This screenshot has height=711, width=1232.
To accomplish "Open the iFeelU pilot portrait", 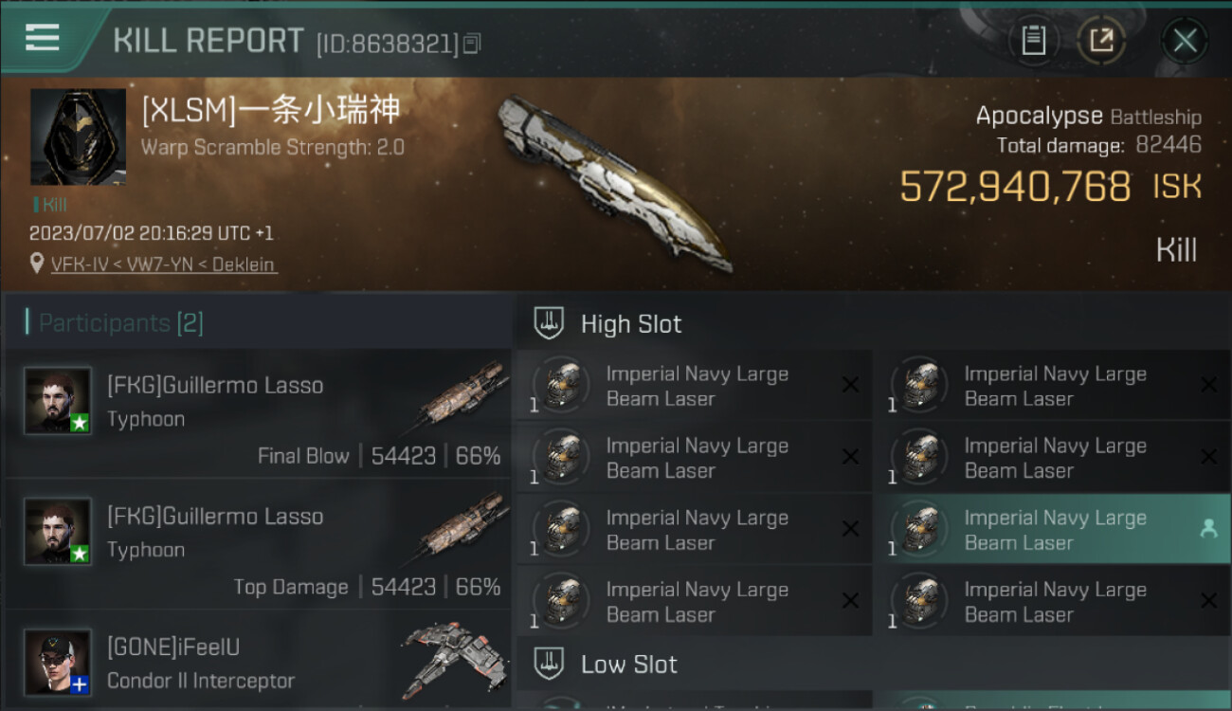I will click(58, 662).
